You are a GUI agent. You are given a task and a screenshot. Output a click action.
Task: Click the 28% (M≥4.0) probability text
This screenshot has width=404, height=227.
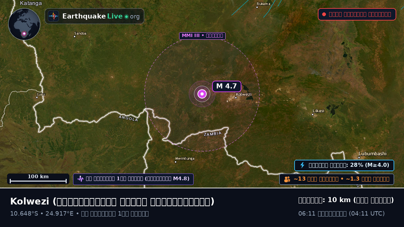tap(349, 165)
